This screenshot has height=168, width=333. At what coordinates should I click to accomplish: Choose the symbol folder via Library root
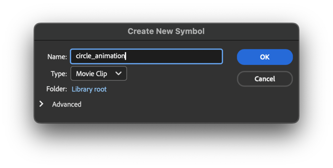pos(89,89)
